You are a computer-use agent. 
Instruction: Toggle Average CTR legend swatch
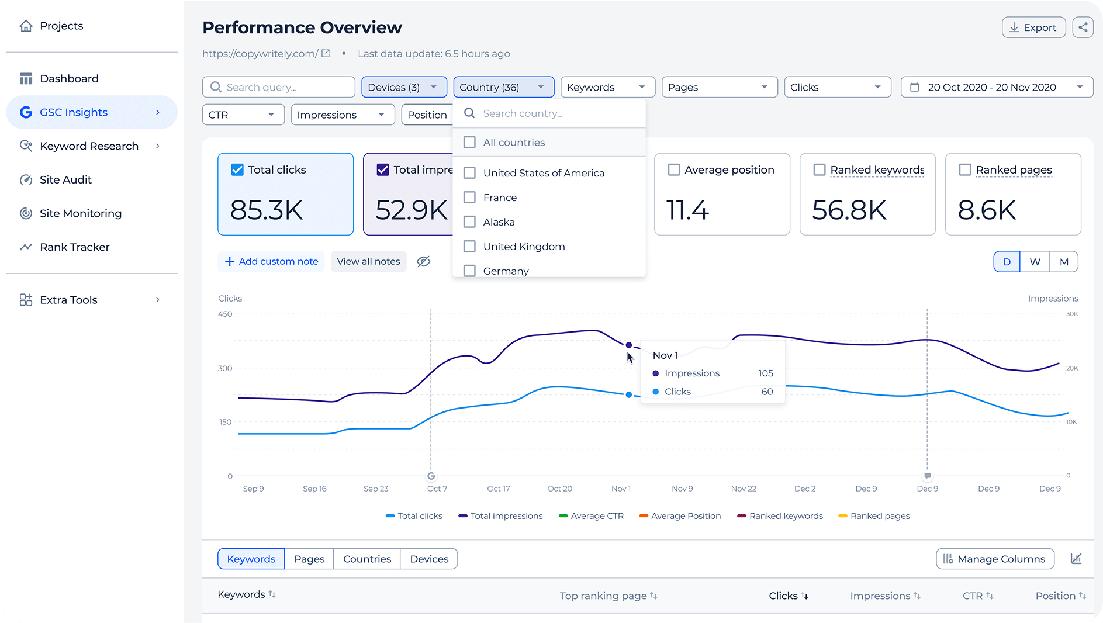[563, 516]
